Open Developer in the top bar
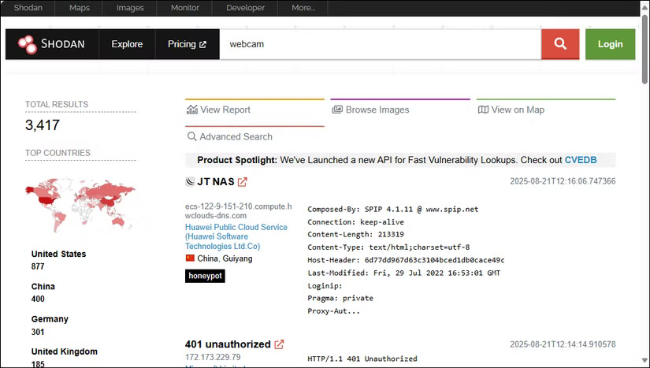Screen dimensions: 650x368 pos(245,8)
